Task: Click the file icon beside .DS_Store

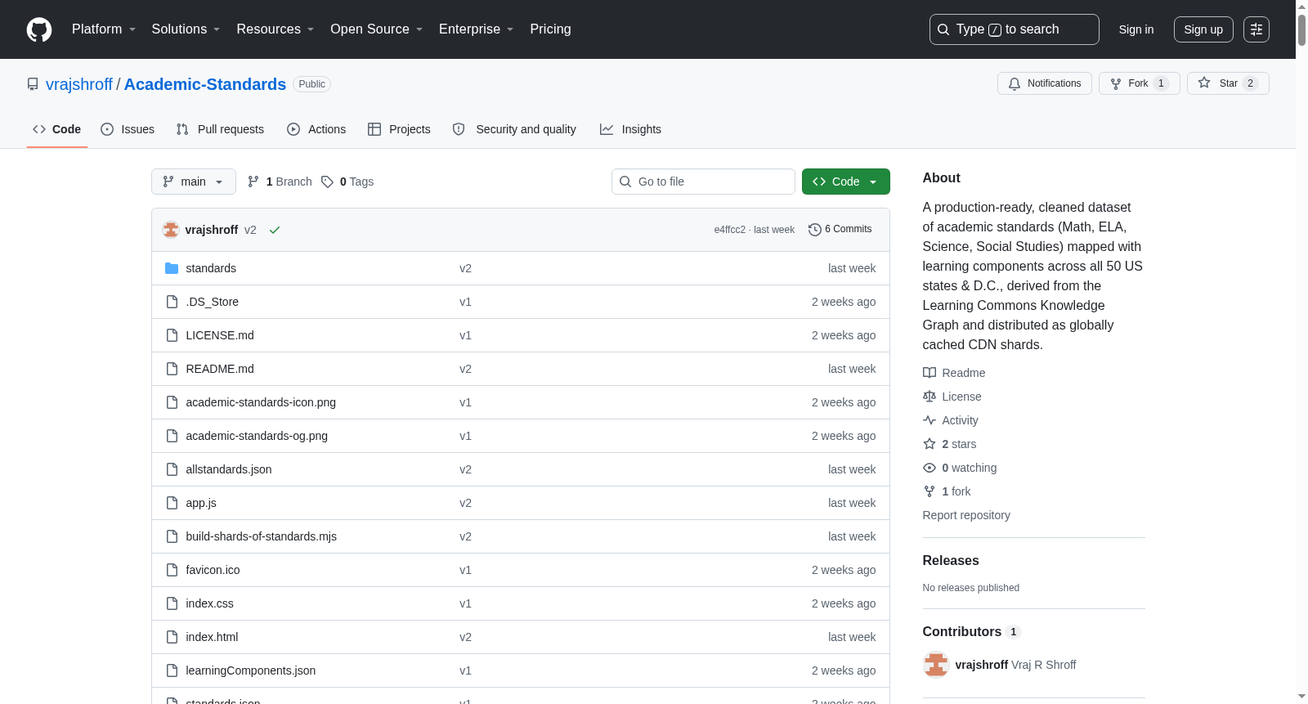Action: [x=172, y=302]
